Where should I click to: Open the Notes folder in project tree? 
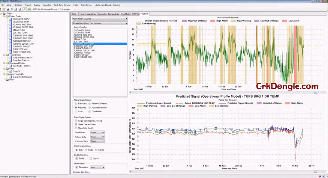12,79
